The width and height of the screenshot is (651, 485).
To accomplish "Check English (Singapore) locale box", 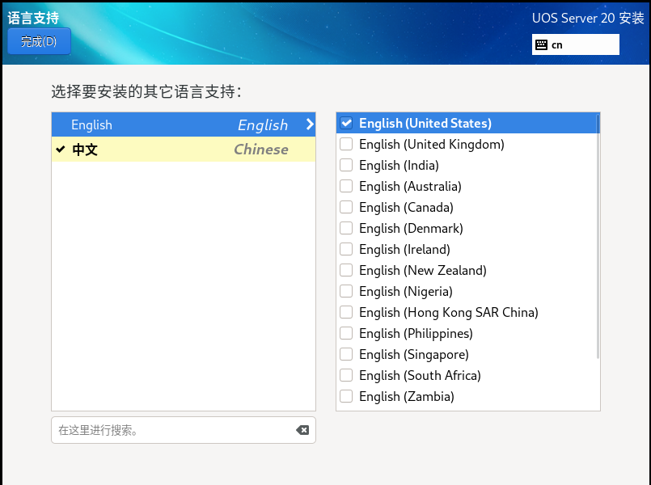I will pyautogui.click(x=346, y=354).
